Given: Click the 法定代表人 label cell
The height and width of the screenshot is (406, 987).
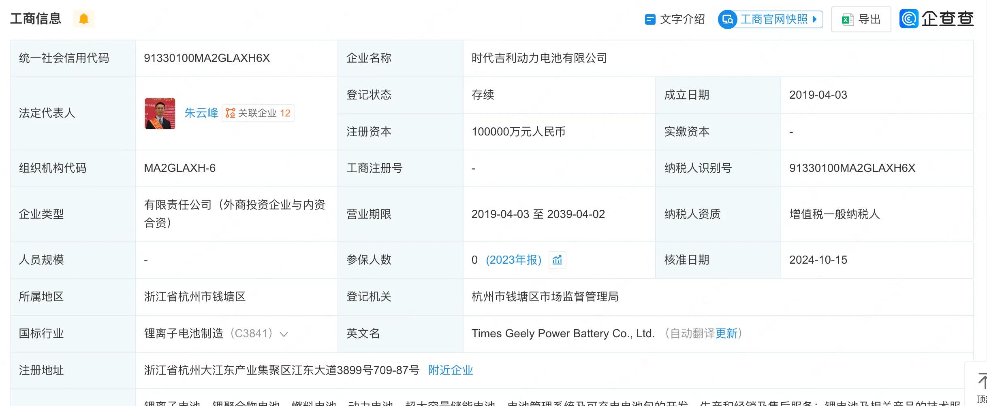Looking at the screenshot, I should [x=73, y=113].
